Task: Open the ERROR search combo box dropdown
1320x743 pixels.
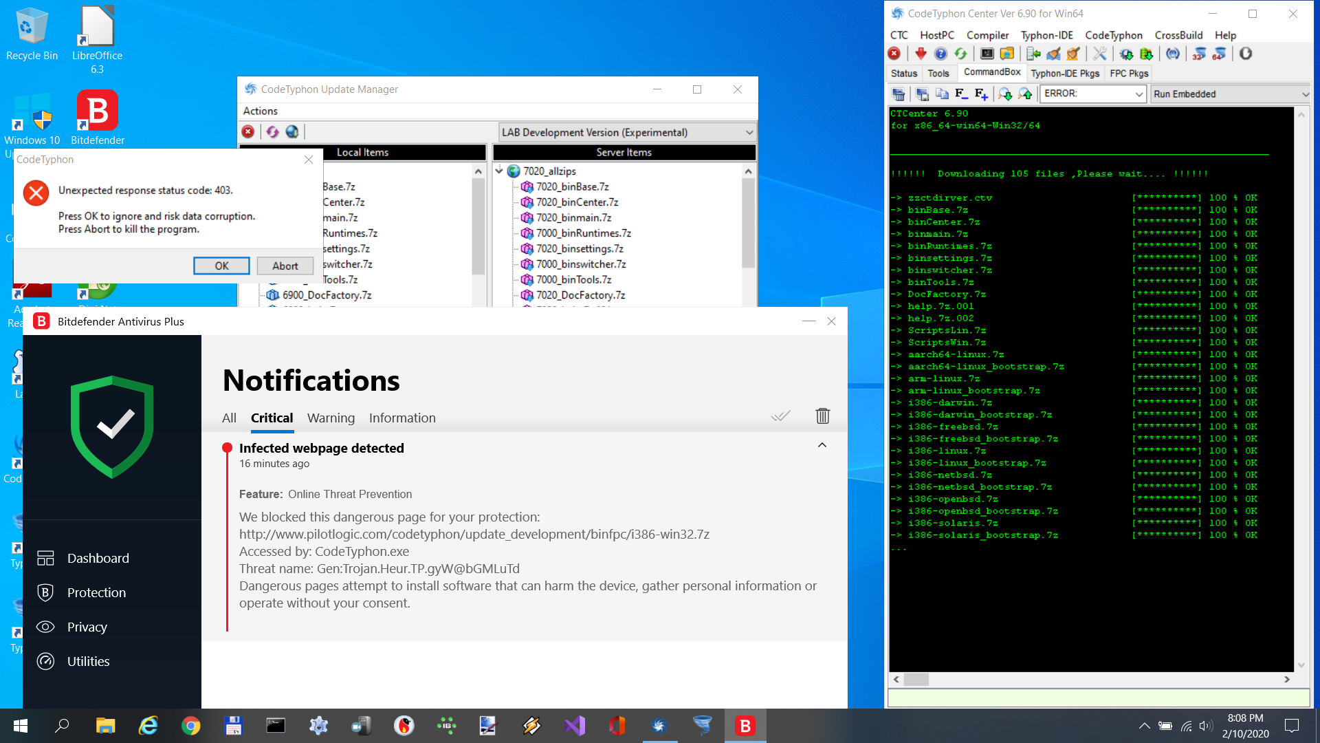Action: pos(1138,94)
